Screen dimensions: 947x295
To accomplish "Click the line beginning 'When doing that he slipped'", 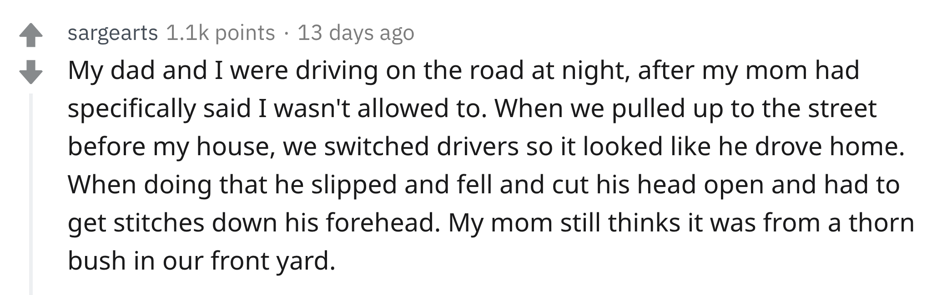I will 484,185.
